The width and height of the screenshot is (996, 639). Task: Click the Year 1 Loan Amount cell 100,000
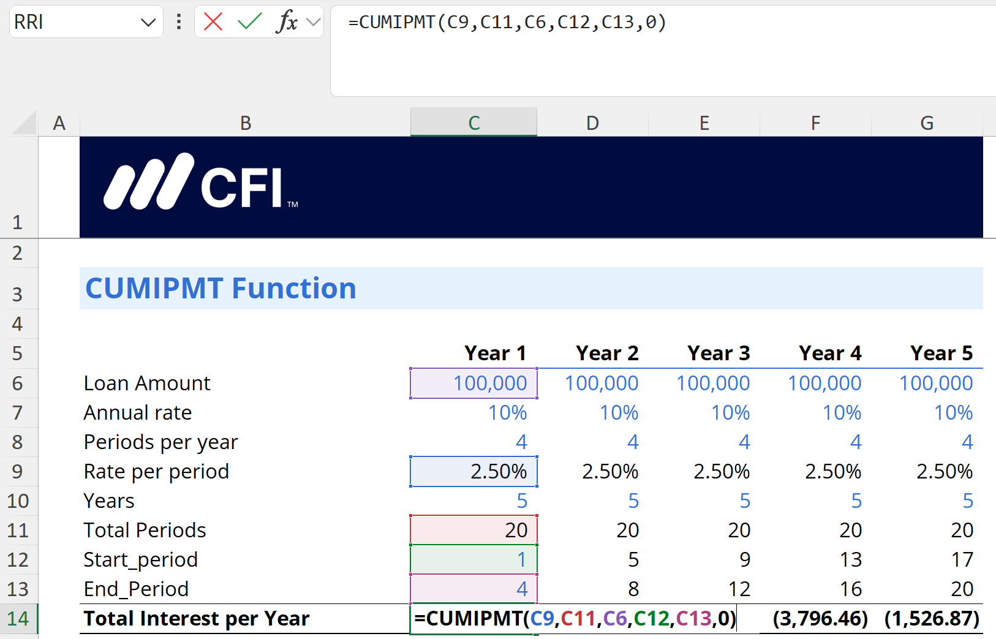pyautogui.click(x=473, y=384)
